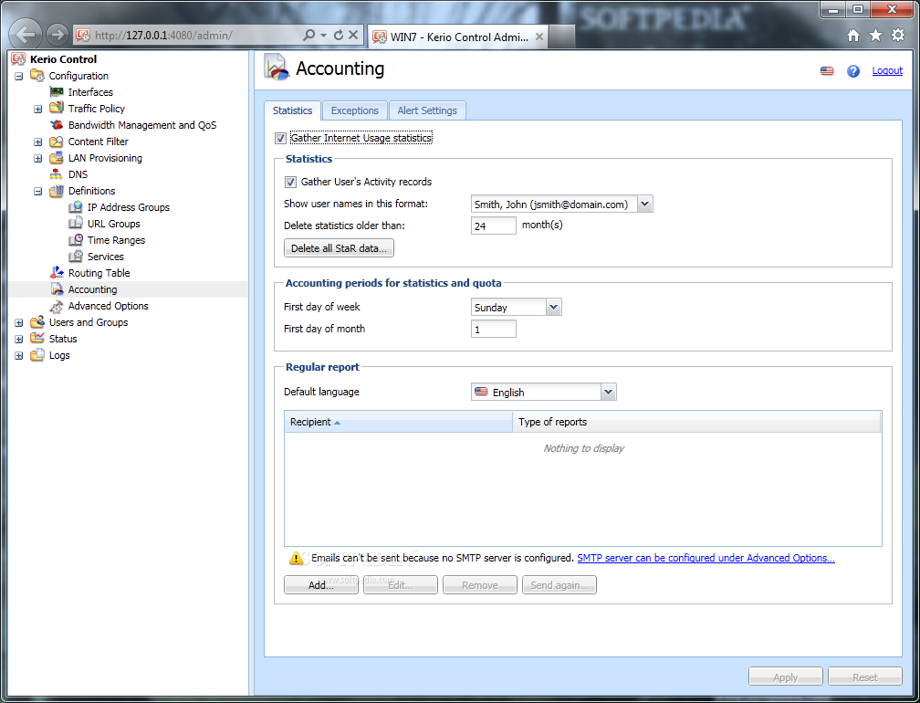Image resolution: width=920 pixels, height=703 pixels.
Task: Click the Apply button
Action: click(x=785, y=677)
